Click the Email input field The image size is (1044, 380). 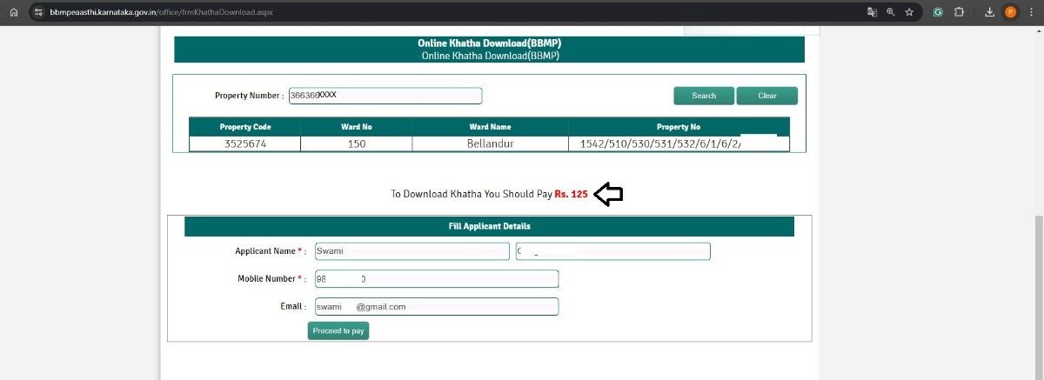pos(435,307)
